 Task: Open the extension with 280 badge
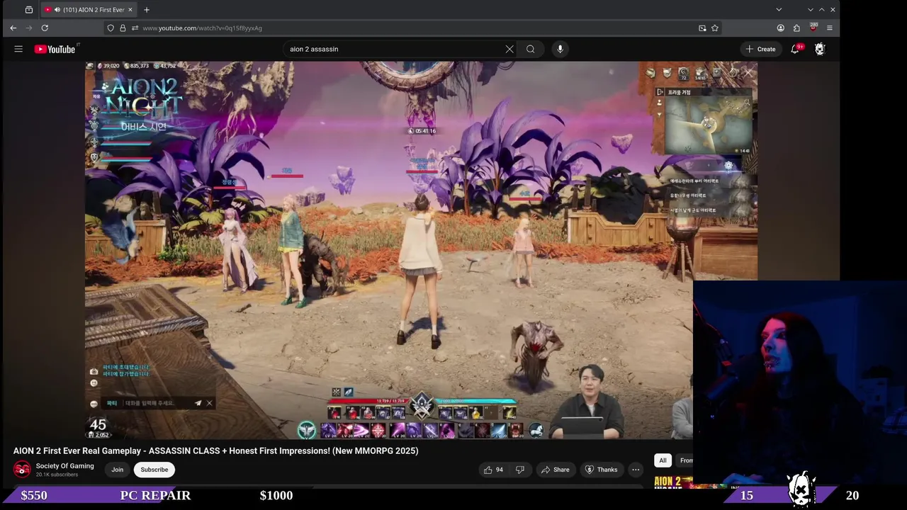[x=813, y=28]
